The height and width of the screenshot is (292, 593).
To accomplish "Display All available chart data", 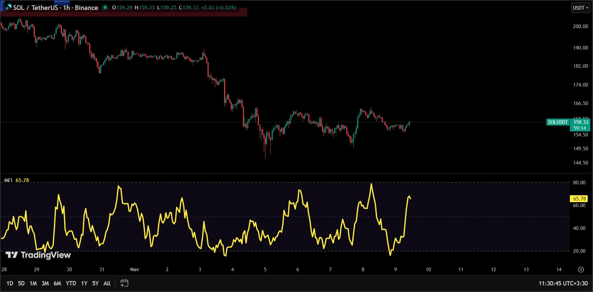I will [x=107, y=283].
